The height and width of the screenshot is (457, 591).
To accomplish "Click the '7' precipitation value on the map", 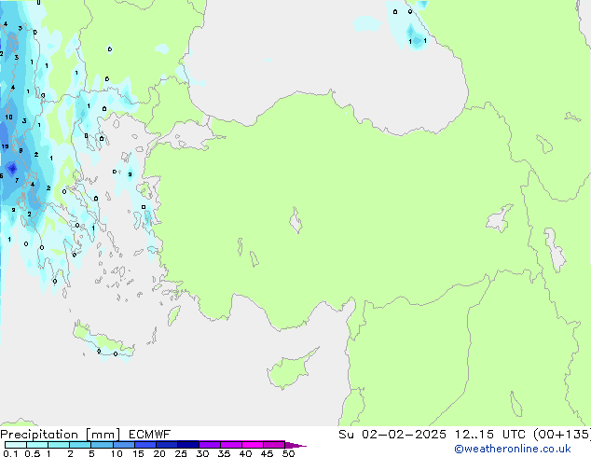I will (17, 180).
